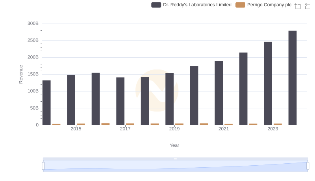
Task: Click the top grip of the zoom slider
Action: [175, 159]
